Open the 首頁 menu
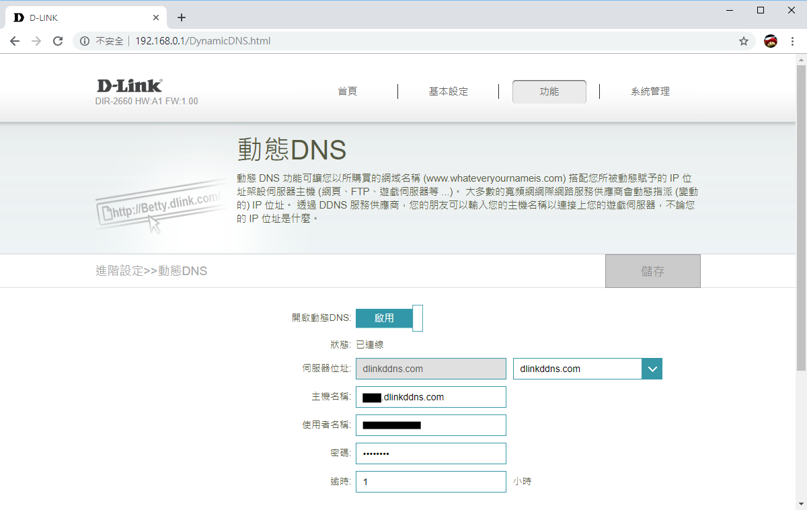This screenshot has width=807, height=510. [348, 92]
